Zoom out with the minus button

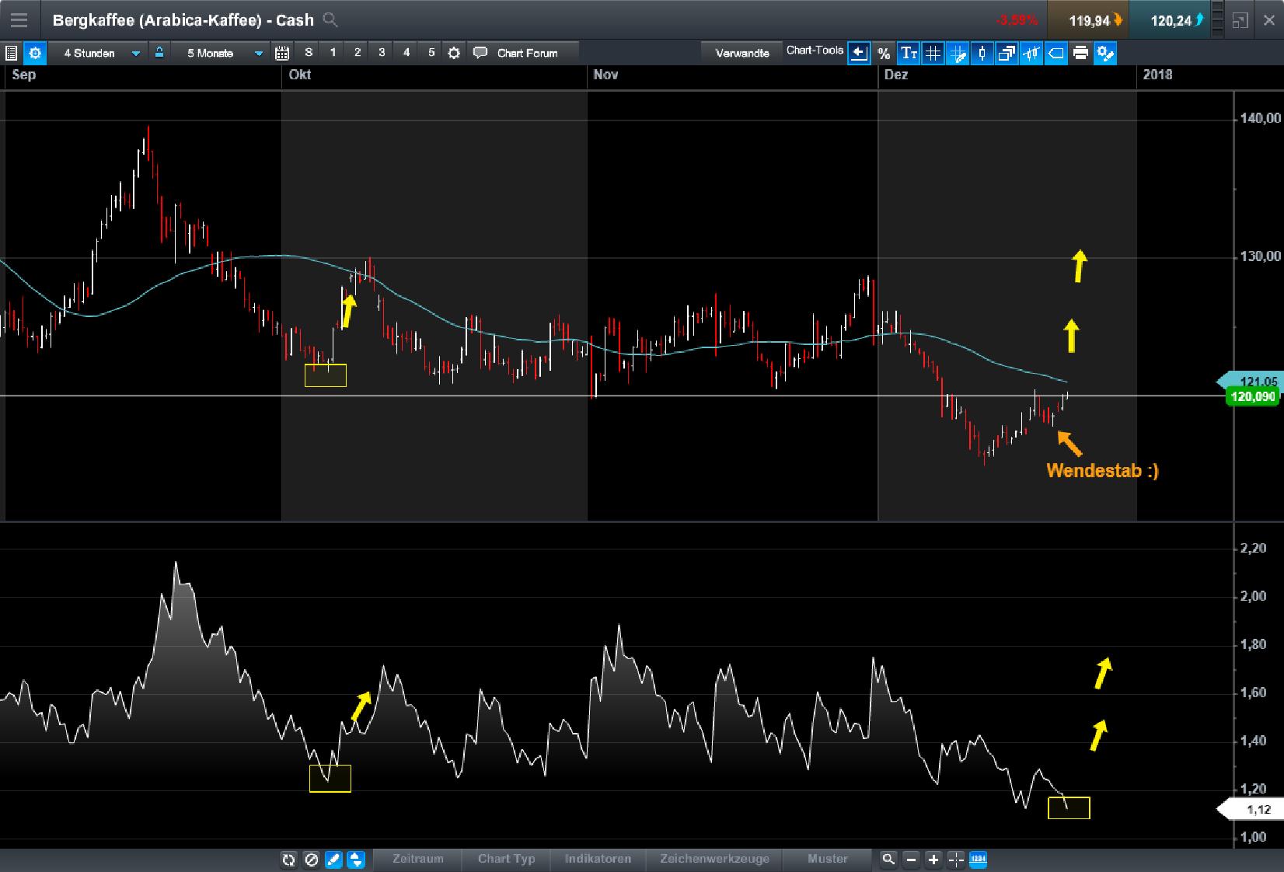(x=911, y=860)
